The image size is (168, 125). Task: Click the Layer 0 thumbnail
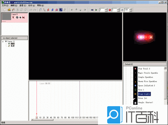tap(6, 17)
